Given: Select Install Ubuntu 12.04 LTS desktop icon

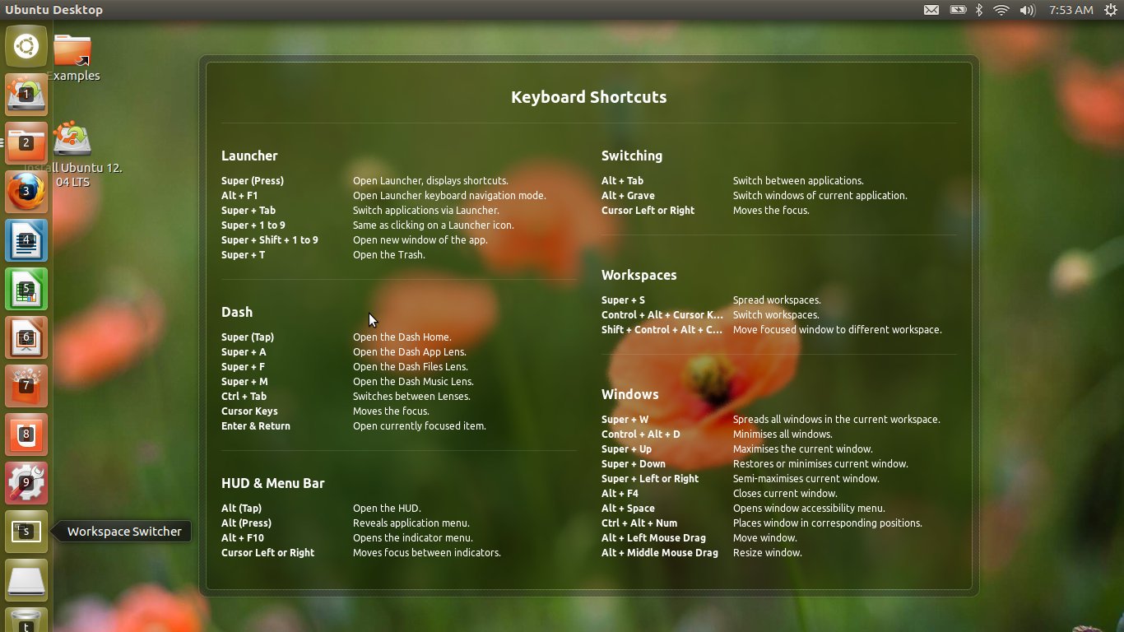Looking at the screenshot, I should pos(72,155).
